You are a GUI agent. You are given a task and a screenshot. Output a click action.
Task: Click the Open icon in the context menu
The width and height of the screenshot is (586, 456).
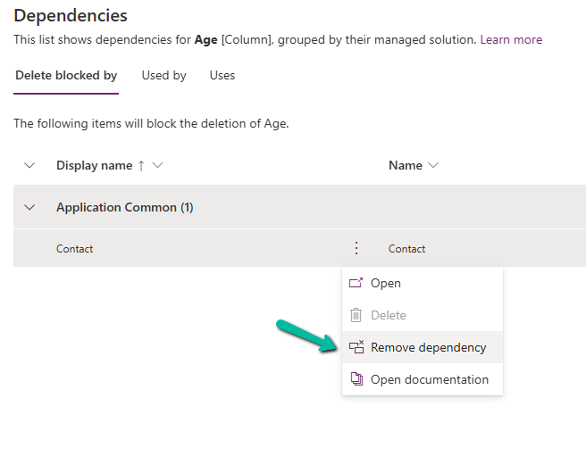[356, 283]
